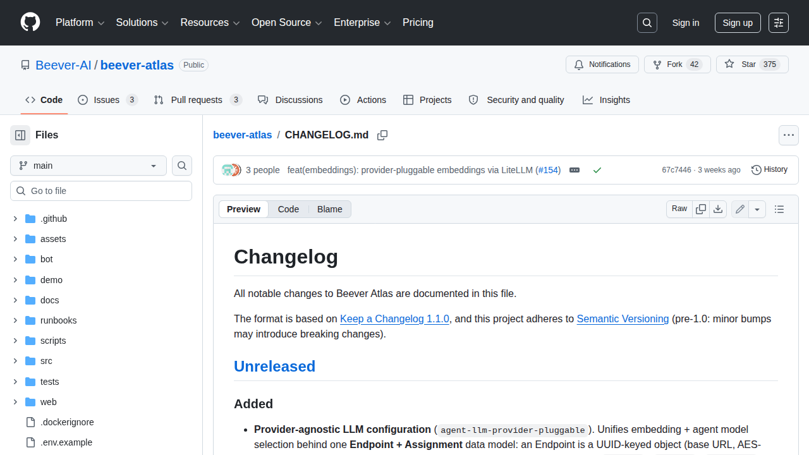Copy the CHANGELOG.md file path
Image resolution: width=809 pixels, height=455 pixels.
(x=382, y=135)
